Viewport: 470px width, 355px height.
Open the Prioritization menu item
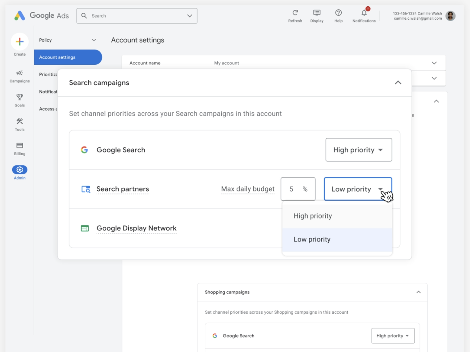(48, 75)
